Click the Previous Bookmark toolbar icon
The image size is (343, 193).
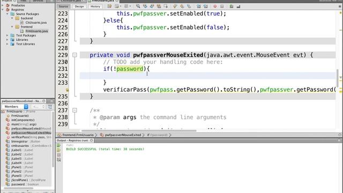point(175,6)
